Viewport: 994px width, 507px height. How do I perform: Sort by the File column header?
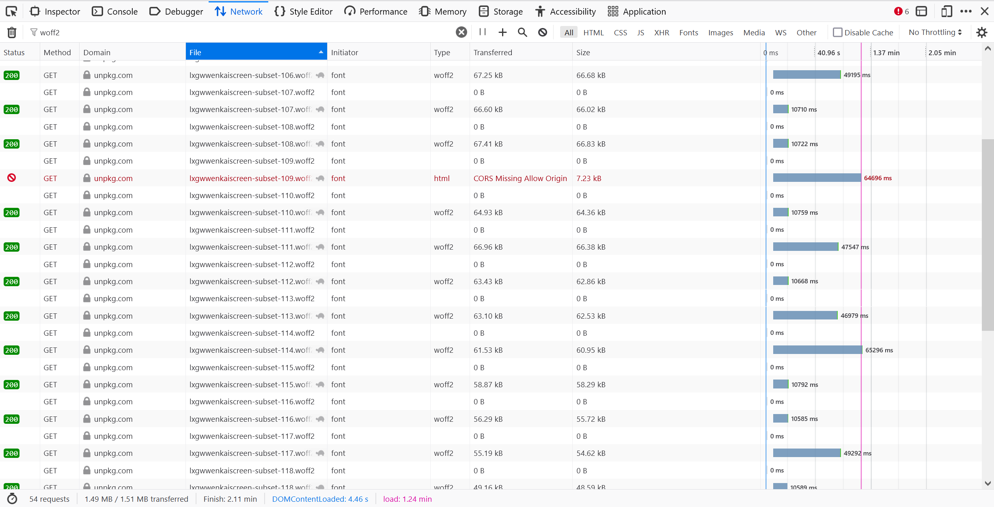256,52
